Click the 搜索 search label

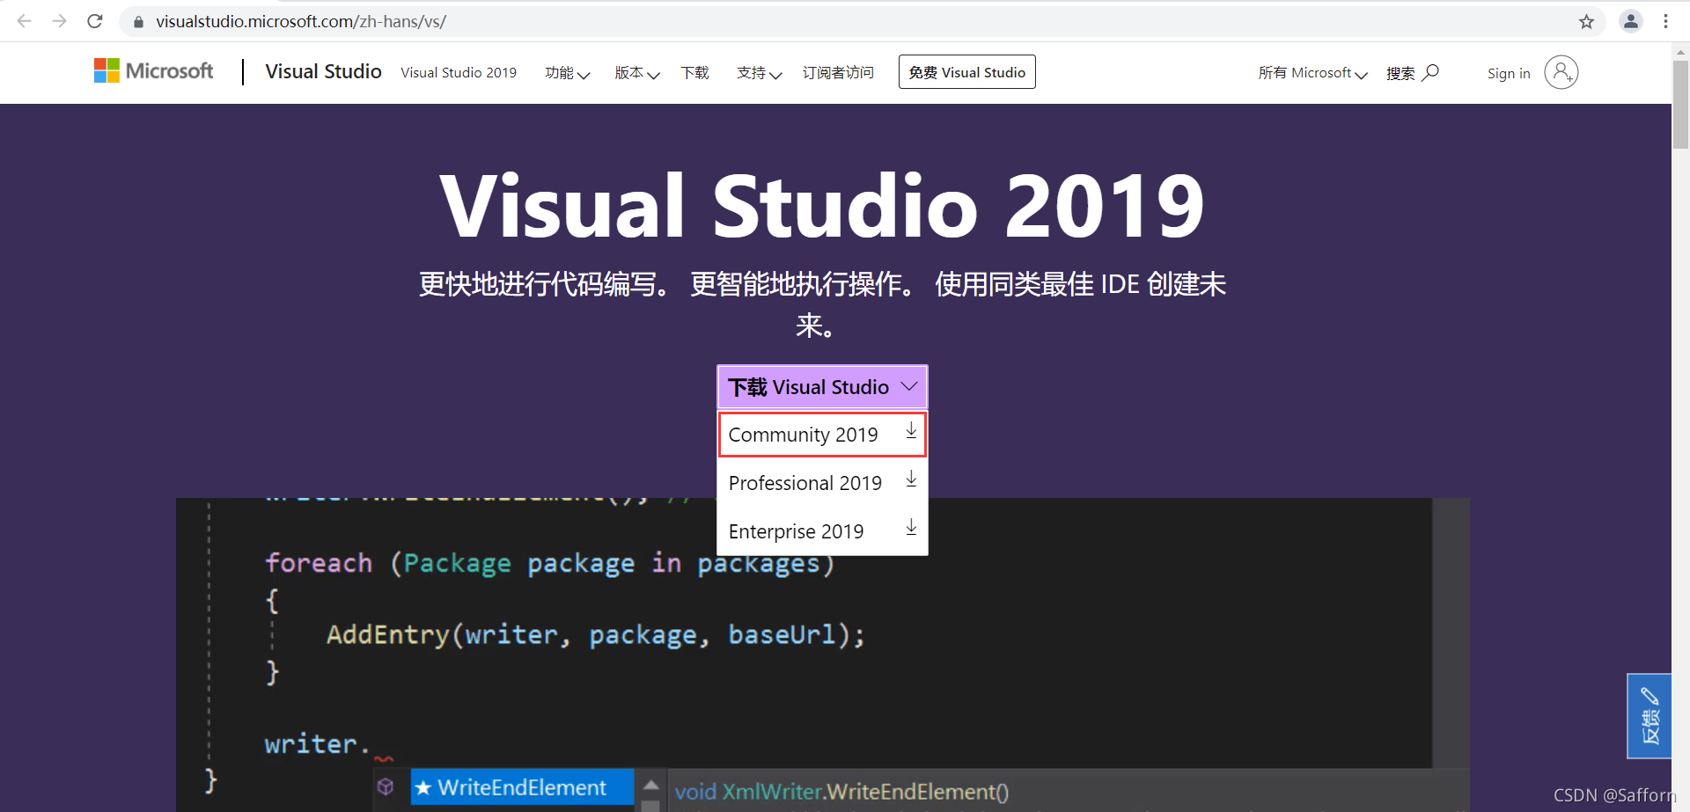click(x=1400, y=73)
